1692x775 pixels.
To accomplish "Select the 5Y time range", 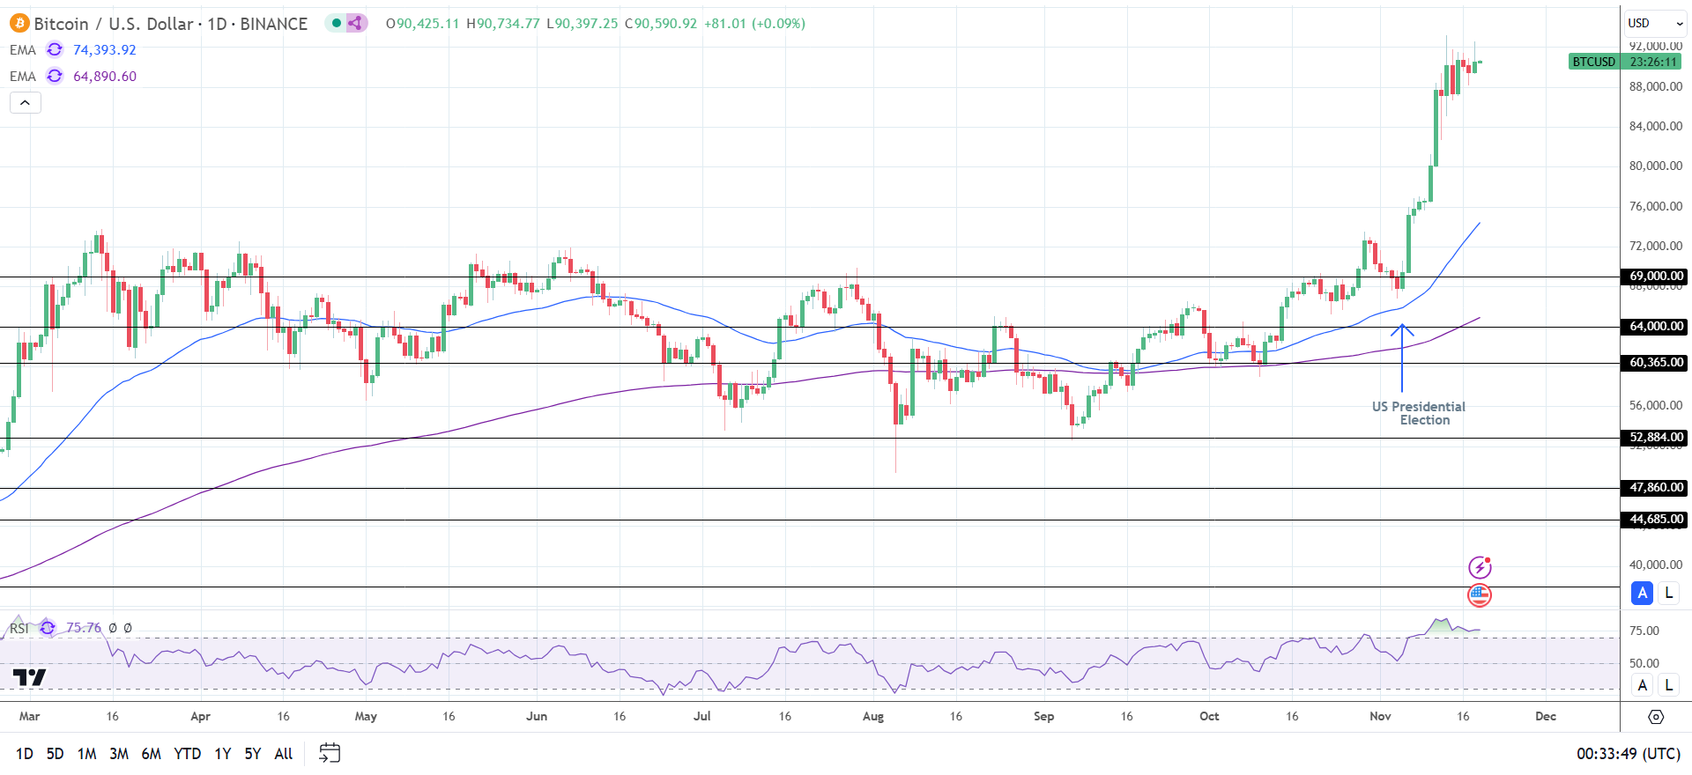I will 253,754.
